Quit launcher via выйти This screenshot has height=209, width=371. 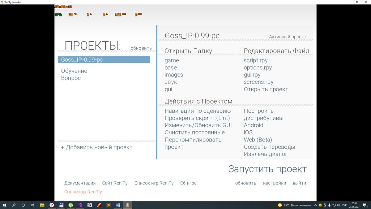[300, 183]
